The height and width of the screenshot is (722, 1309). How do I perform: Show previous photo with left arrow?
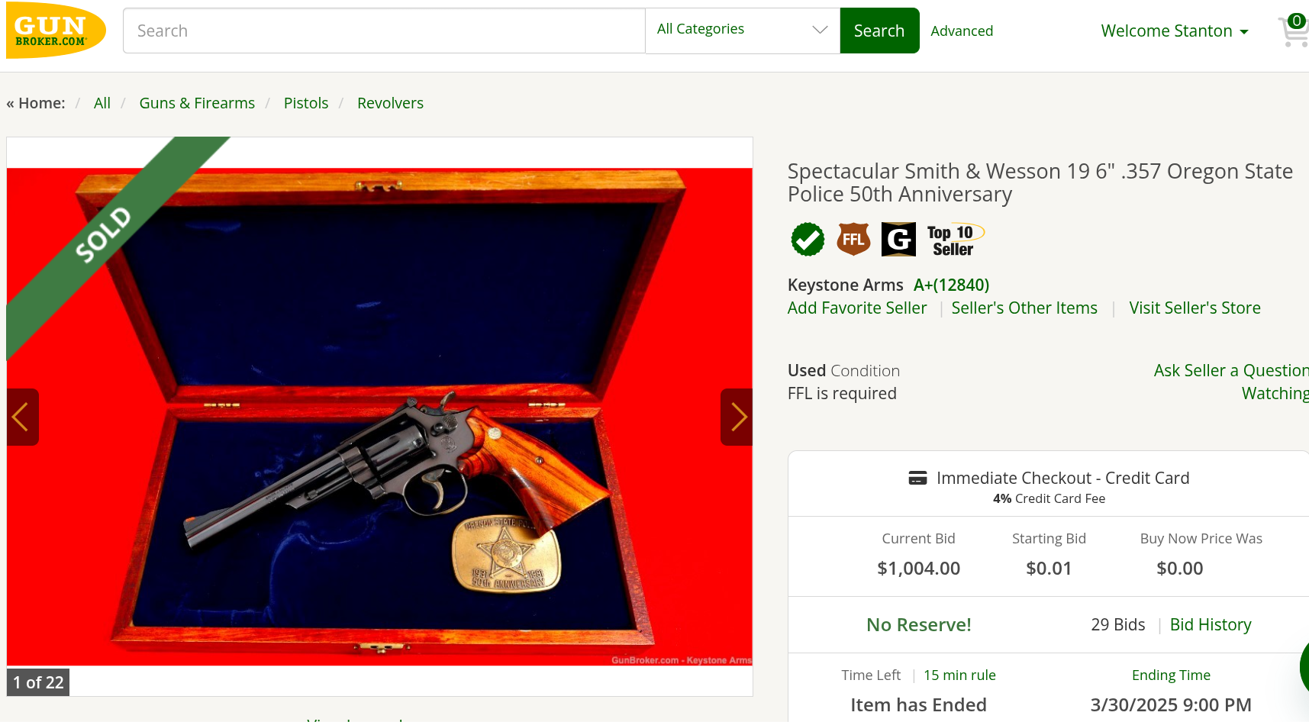22,417
